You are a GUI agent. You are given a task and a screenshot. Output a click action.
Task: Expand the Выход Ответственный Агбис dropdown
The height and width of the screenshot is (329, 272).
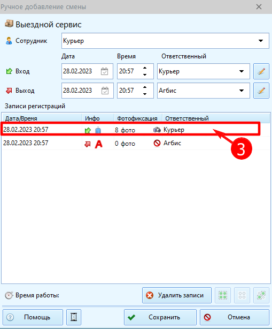pos(242,91)
